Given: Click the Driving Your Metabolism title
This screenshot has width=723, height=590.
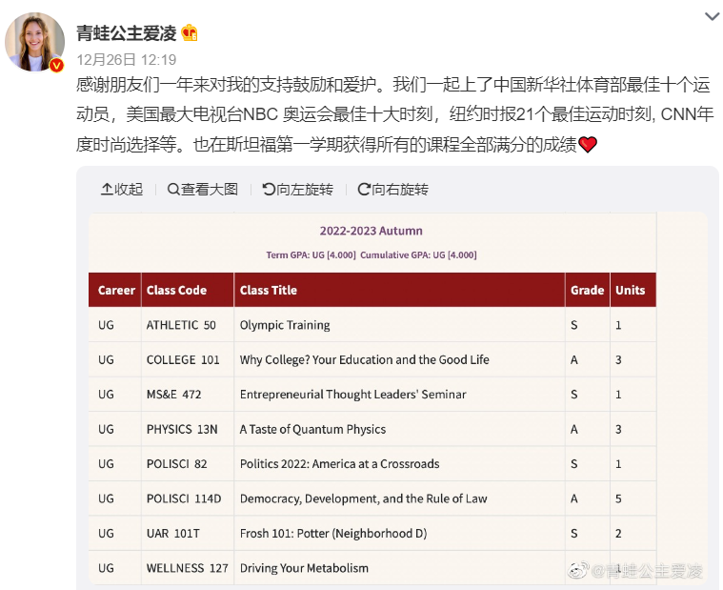Looking at the screenshot, I should tap(304, 568).
